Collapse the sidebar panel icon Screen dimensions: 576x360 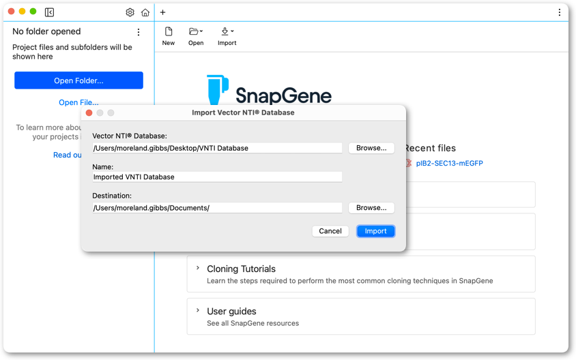(49, 12)
